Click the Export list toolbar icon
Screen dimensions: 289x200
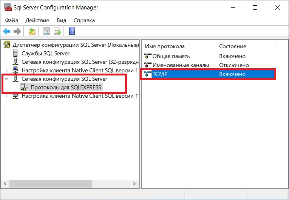coord(57,31)
